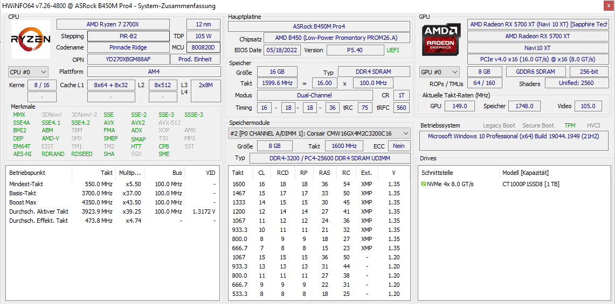Click the GPU memory clock 1748.0 value
The width and height of the screenshot is (615, 304).
524,106
